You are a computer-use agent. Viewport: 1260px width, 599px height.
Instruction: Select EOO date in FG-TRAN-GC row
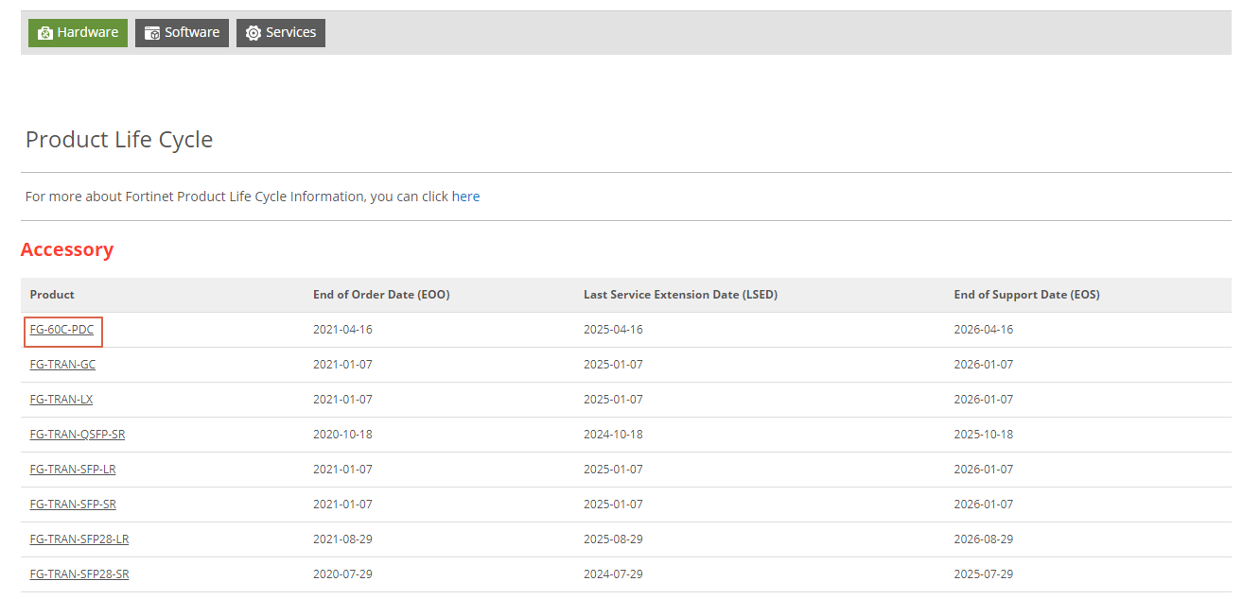pyautogui.click(x=342, y=365)
